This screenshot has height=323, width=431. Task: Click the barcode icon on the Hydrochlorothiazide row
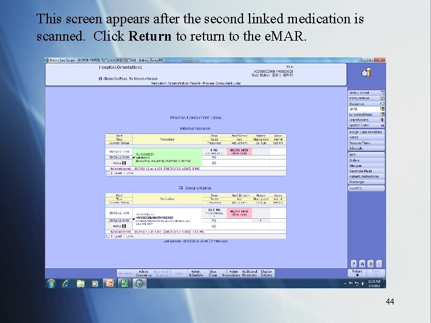(x=124, y=226)
